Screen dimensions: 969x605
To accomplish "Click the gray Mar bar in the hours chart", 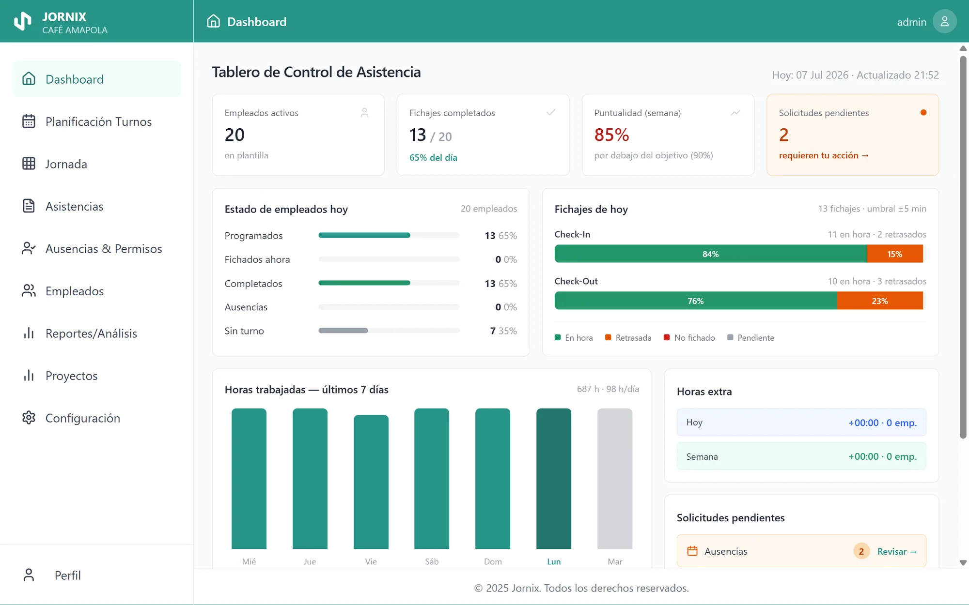I will tap(615, 479).
